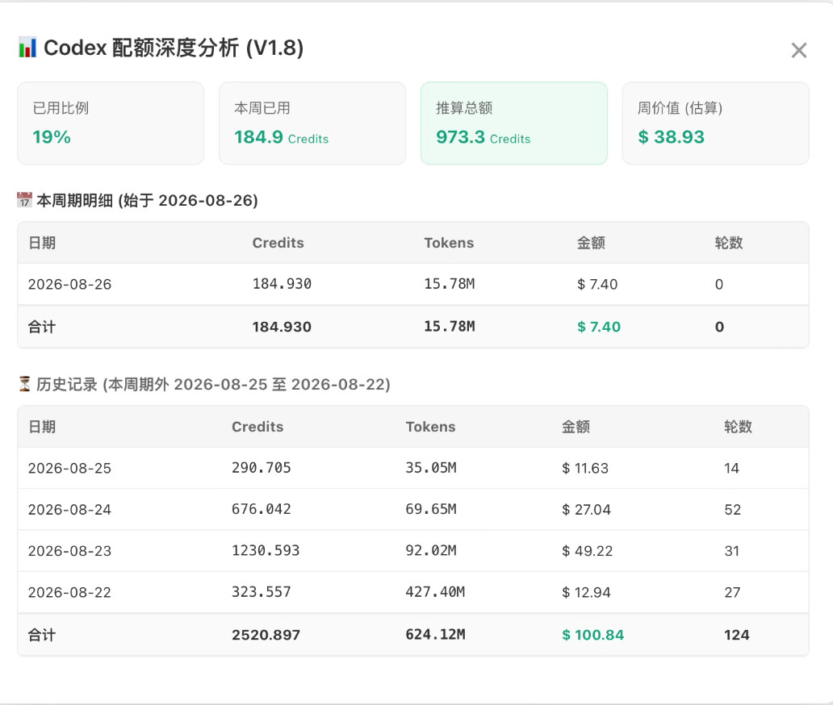
Task: Click the 676.042 credits value
Action: click(262, 509)
